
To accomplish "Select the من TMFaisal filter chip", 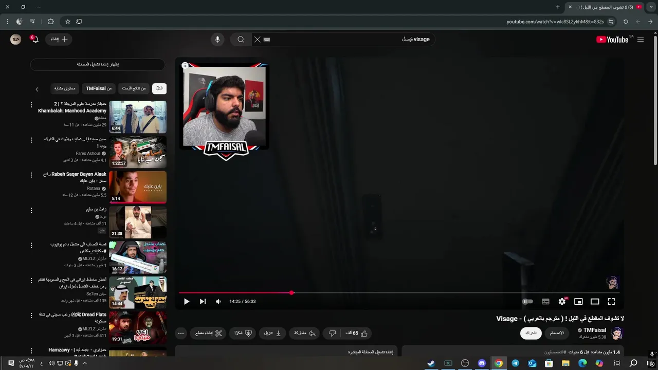I will point(99,88).
